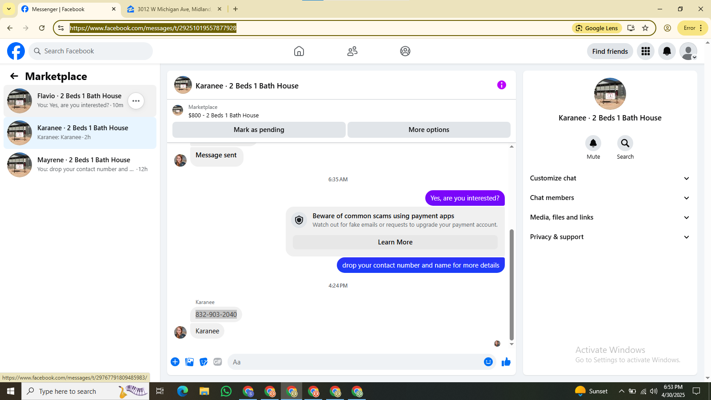Click the Marketplace back arrow

tap(14, 76)
